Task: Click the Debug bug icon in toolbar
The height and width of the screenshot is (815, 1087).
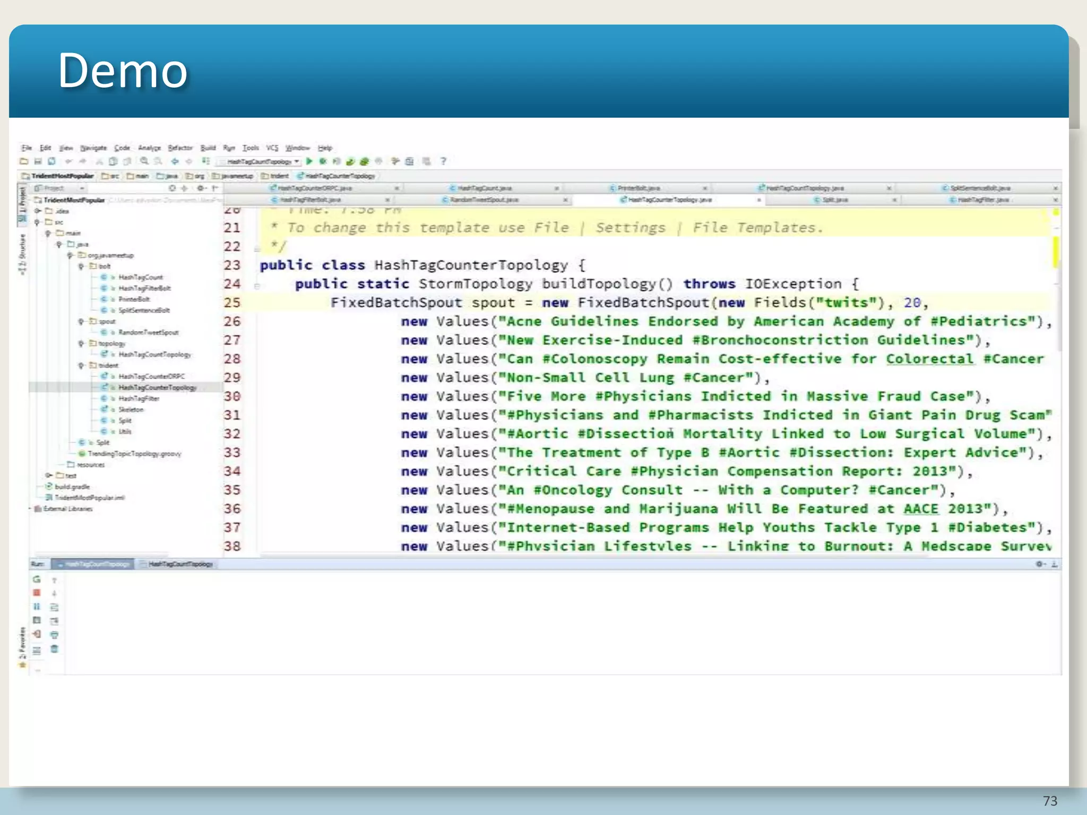Action: (322, 161)
